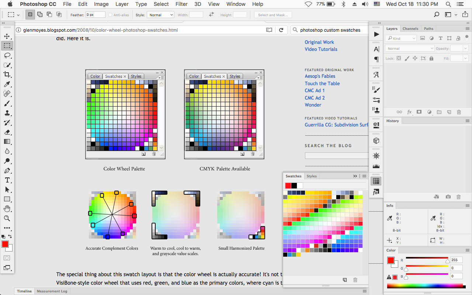Reload the browser page with refresh button
The width and height of the screenshot is (472, 295).
click(281, 30)
